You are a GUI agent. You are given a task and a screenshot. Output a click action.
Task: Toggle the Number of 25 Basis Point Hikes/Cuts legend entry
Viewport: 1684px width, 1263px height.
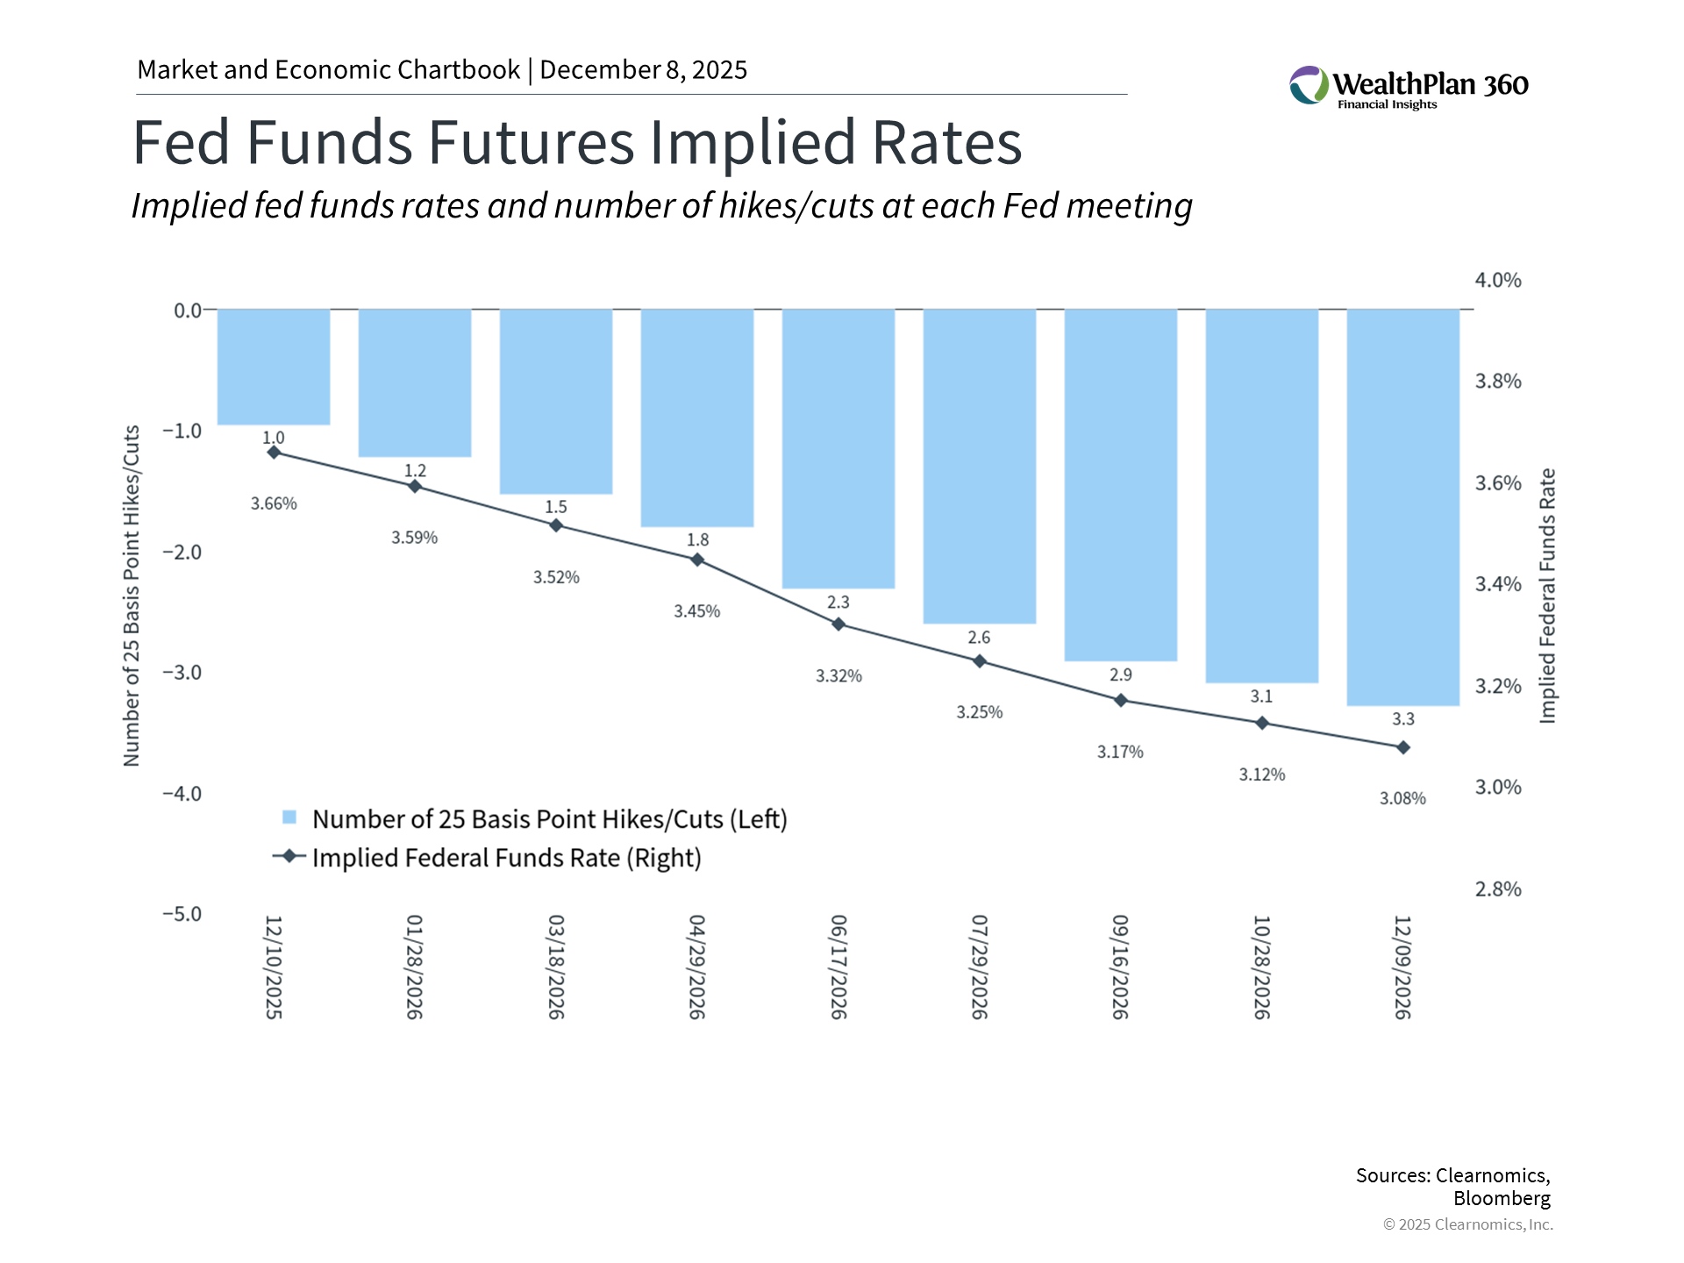(549, 819)
